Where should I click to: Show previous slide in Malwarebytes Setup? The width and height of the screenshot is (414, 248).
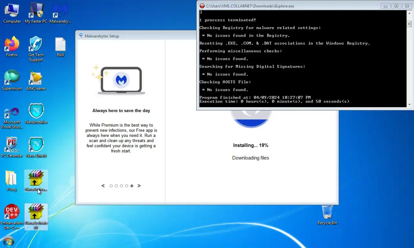point(103,186)
